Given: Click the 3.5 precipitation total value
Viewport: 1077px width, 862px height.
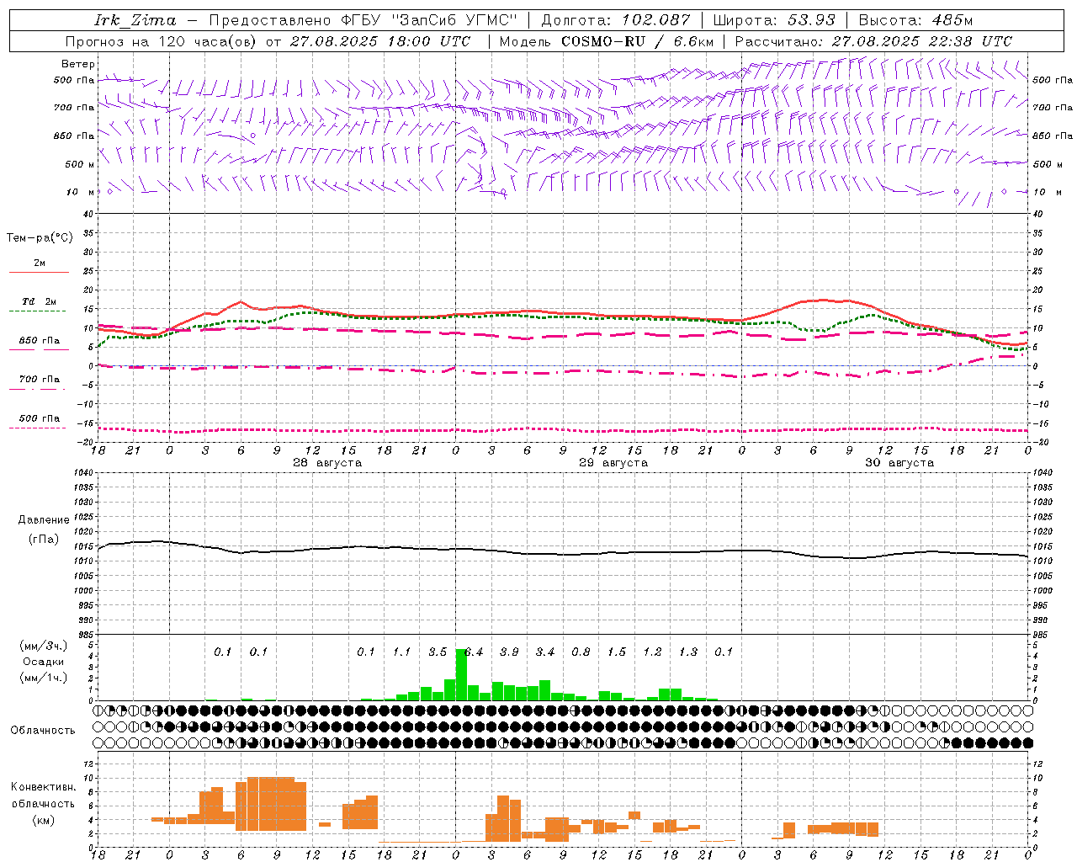Looking at the screenshot, I should coord(438,652).
